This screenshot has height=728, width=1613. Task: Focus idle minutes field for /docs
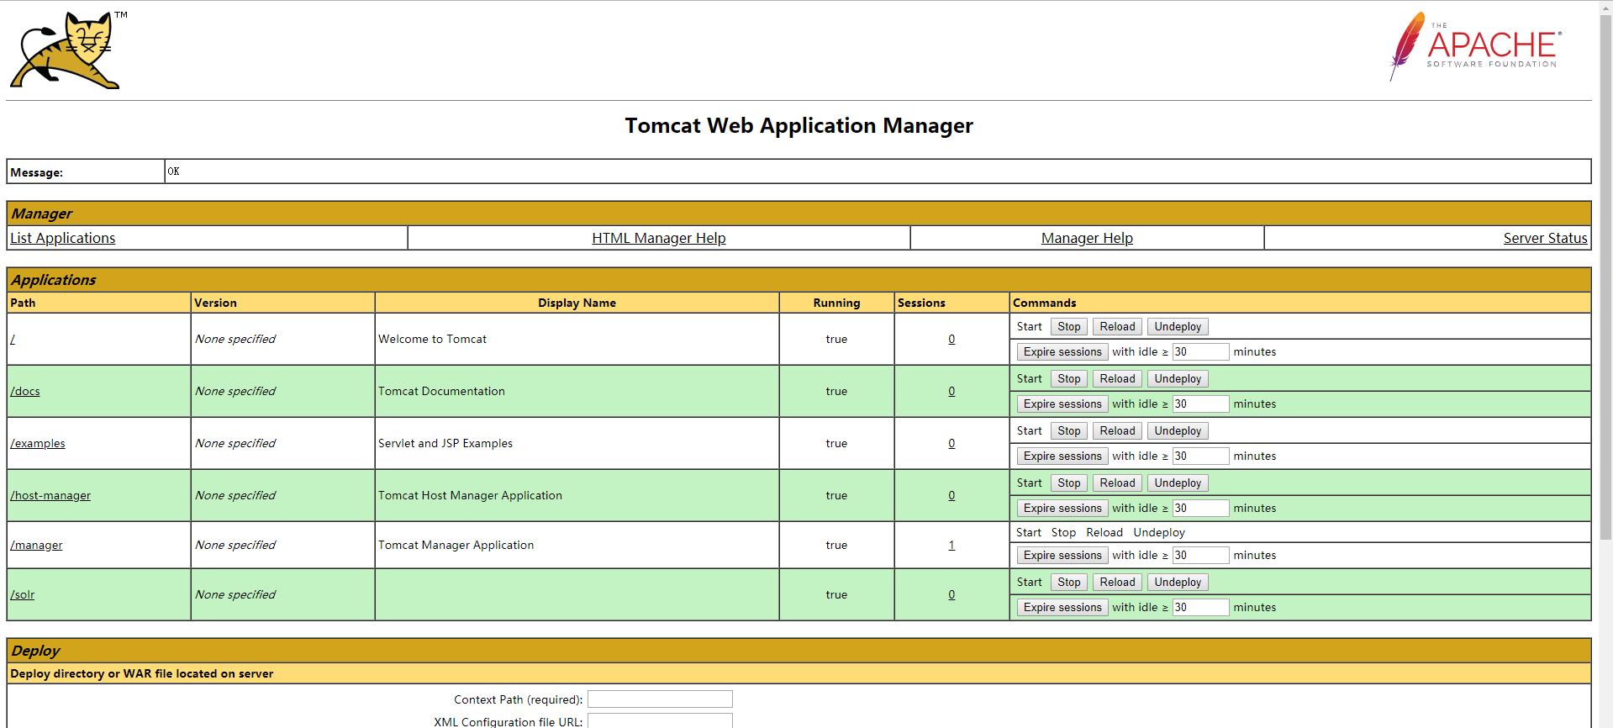[1200, 404]
